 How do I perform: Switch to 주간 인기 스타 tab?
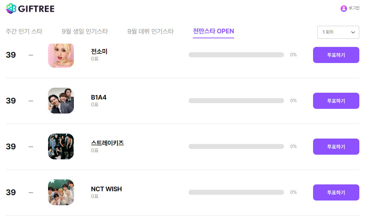point(24,32)
